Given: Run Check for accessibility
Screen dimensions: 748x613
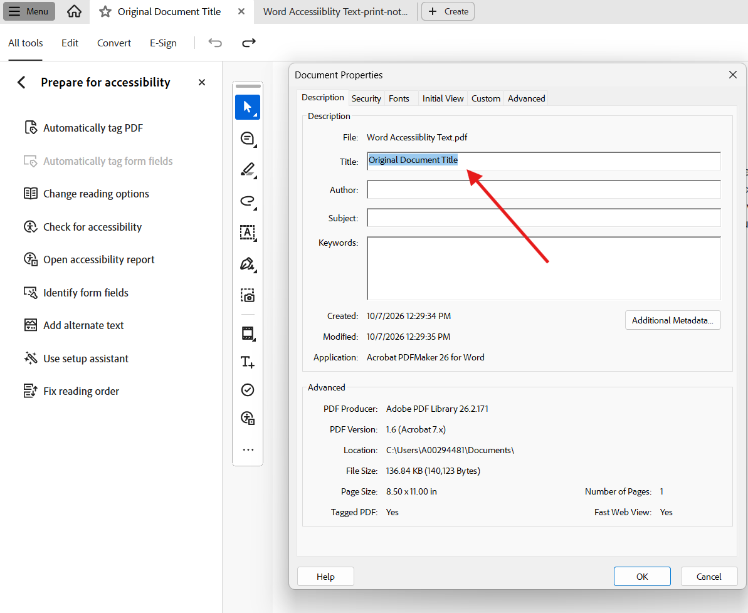Looking at the screenshot, I should [x=83, y=227].
